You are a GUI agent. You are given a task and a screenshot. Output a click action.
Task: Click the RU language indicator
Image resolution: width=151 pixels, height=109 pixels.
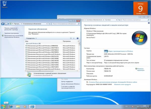pyautogui.click(x=127, y=106)
